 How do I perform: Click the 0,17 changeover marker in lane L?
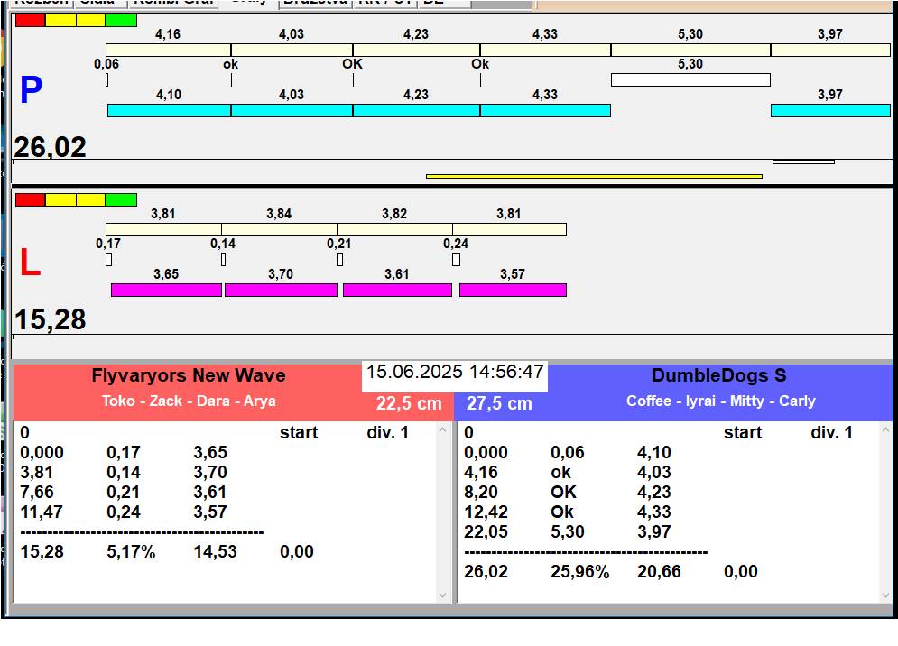(x=108, y=260)
